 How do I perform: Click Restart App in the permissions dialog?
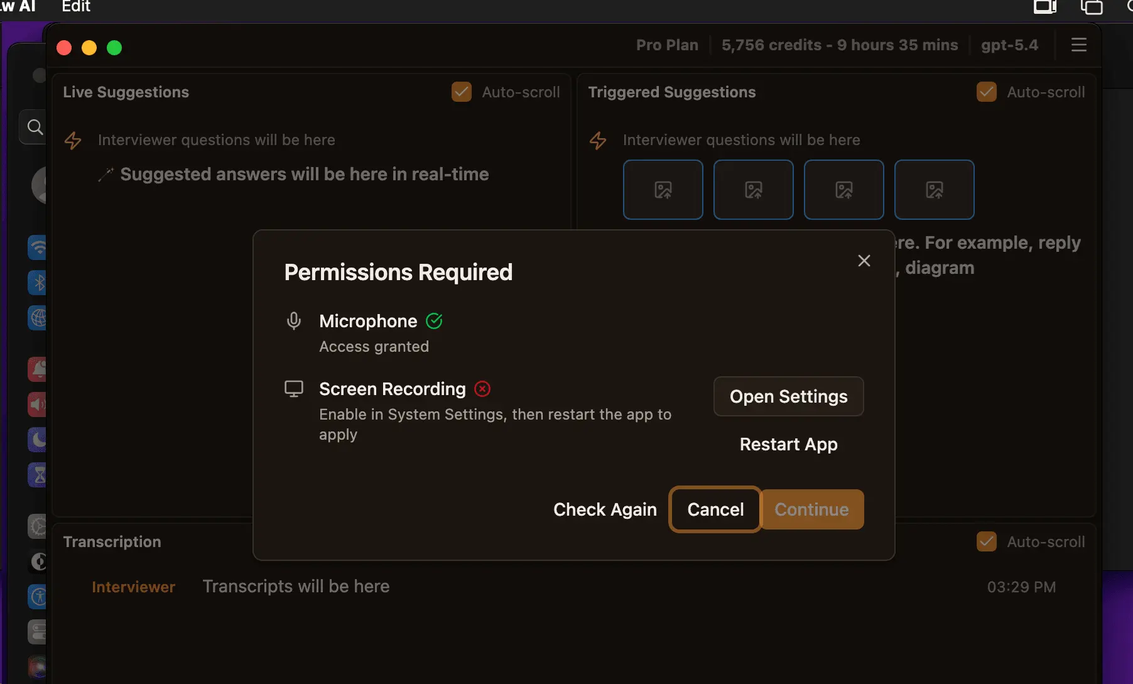(x=789, y=444)
